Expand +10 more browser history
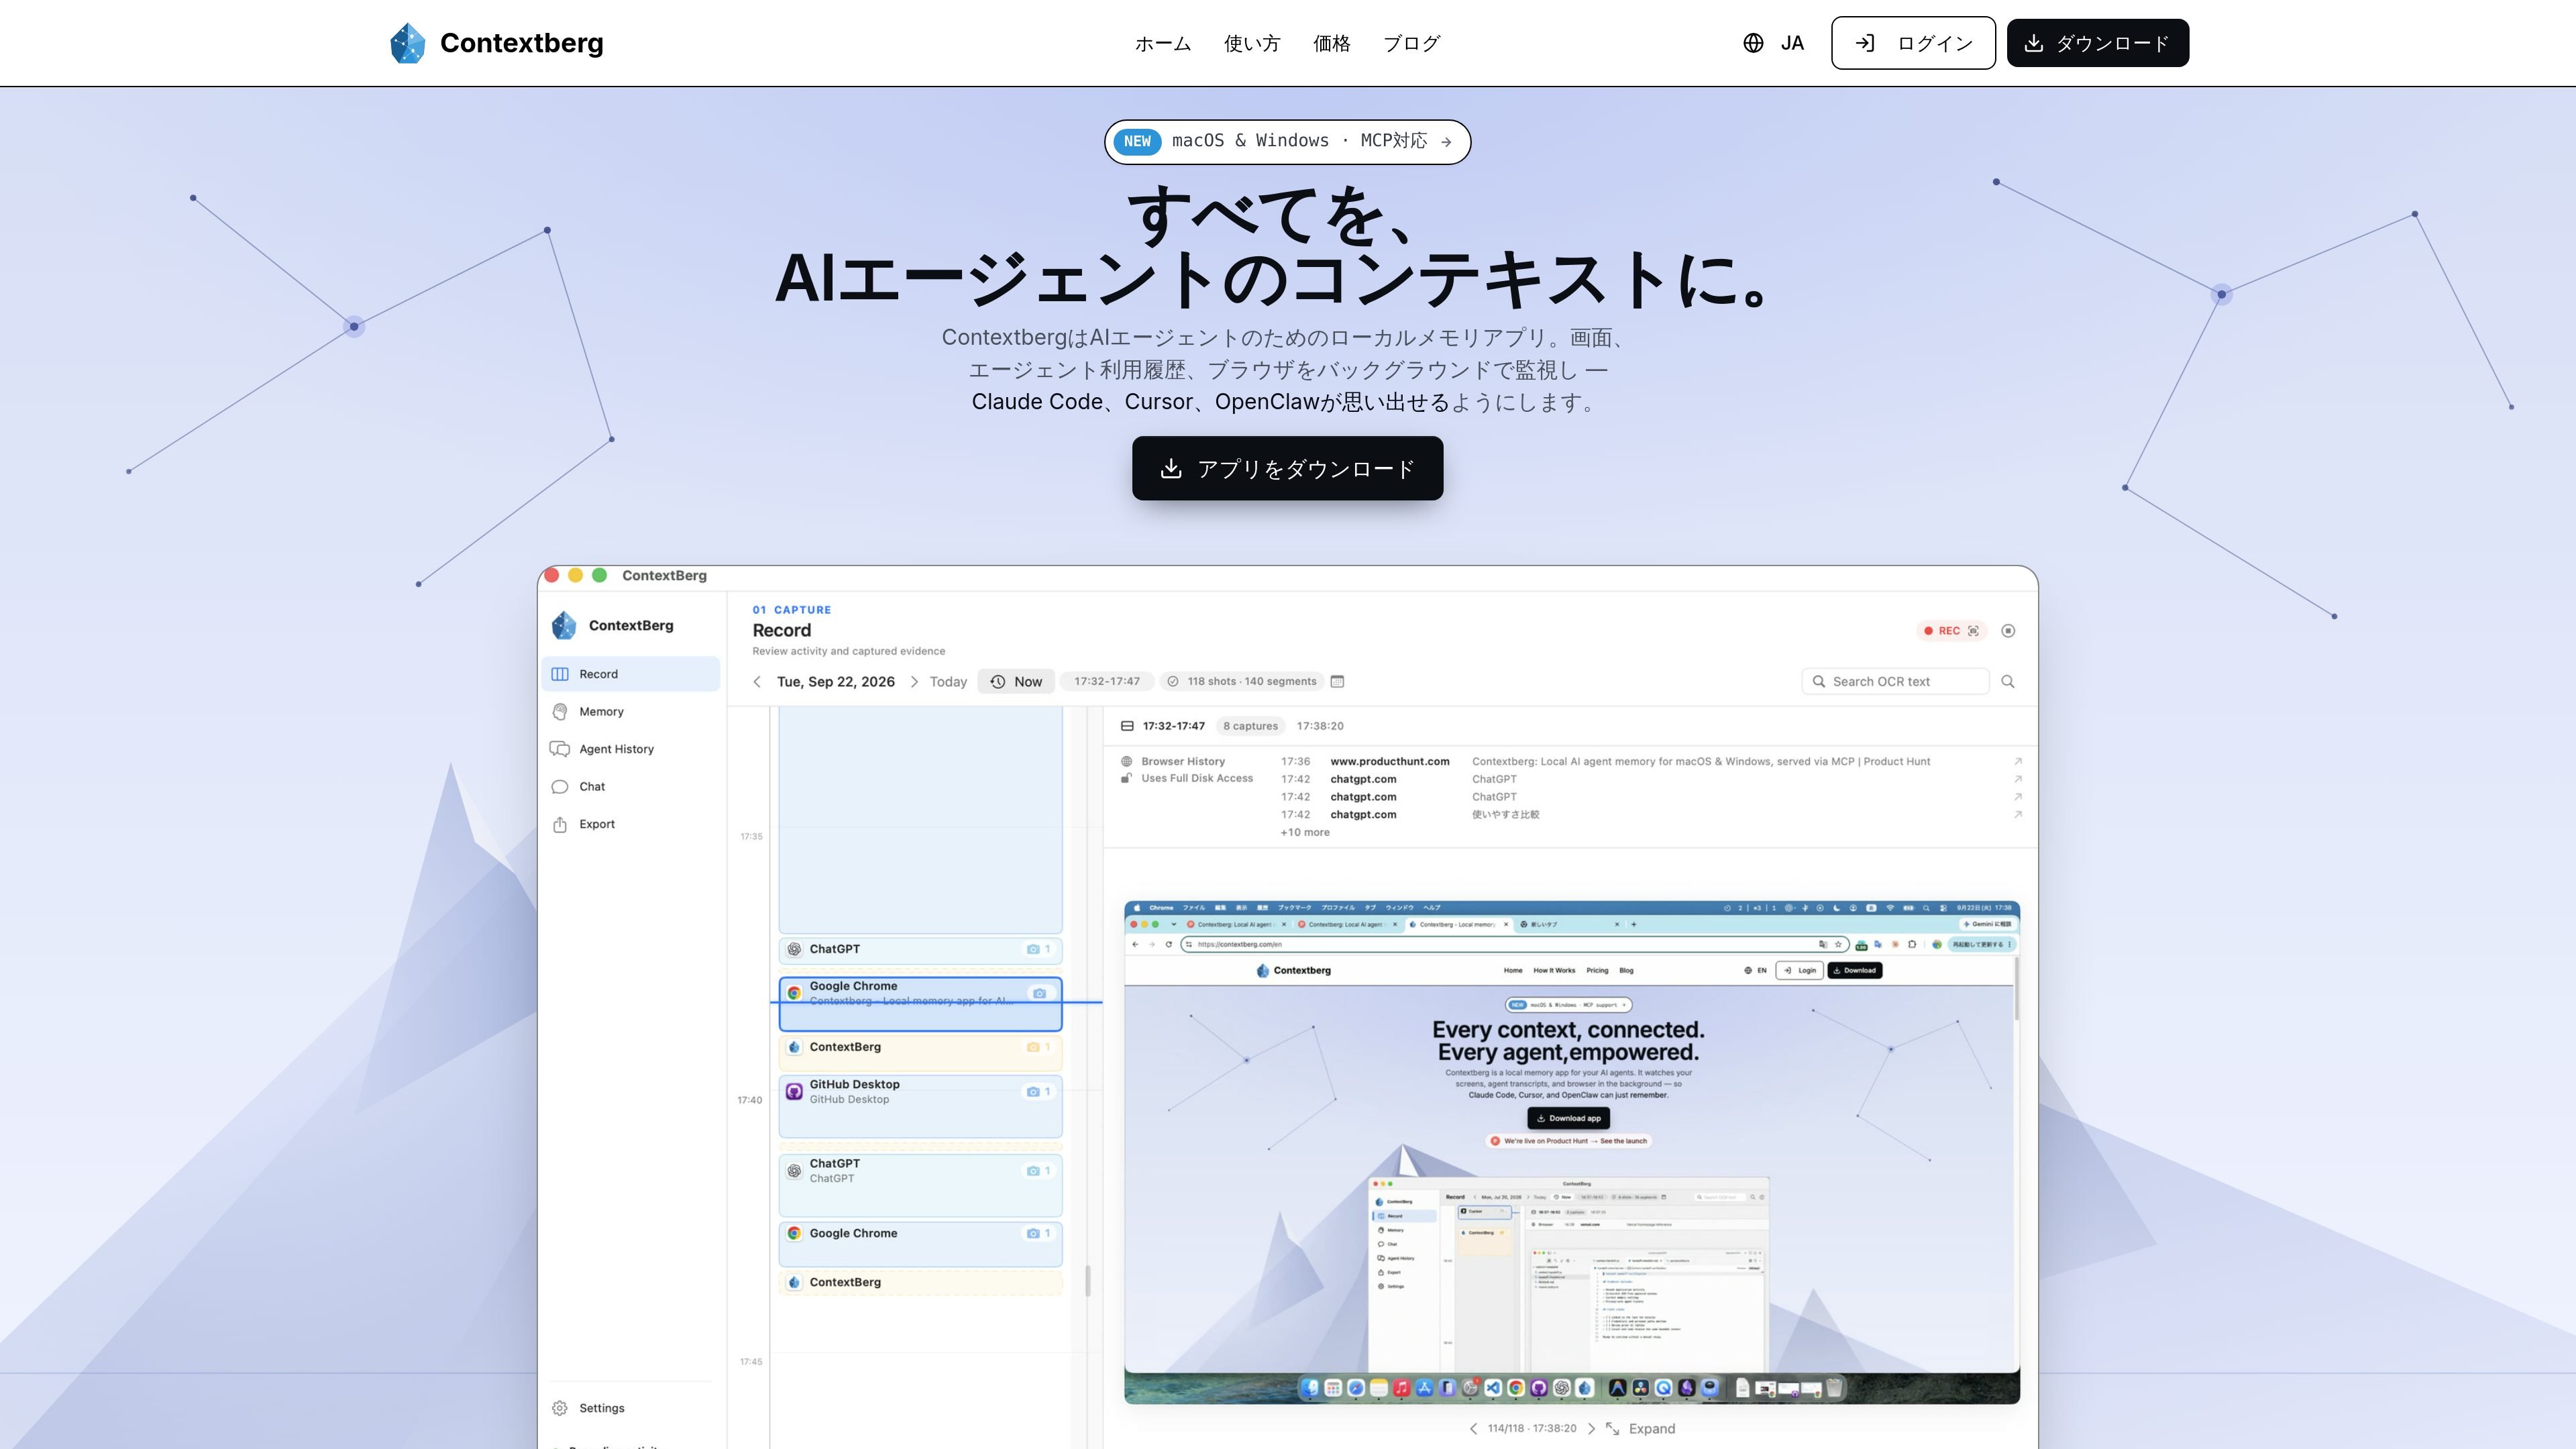The height and width of the screenshot is (1449, 2576). coord(1305,832)
